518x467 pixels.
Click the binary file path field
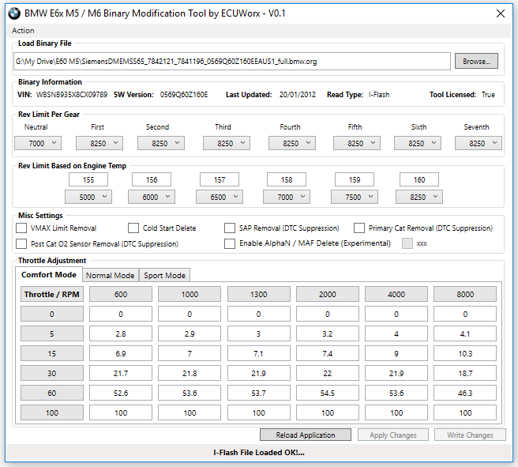click(x=231, y=61)
